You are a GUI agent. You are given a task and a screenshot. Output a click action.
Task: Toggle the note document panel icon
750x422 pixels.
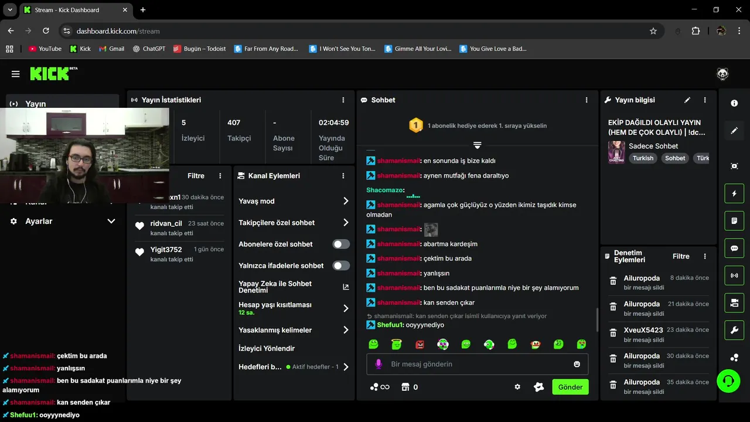(x=734, y=221)
